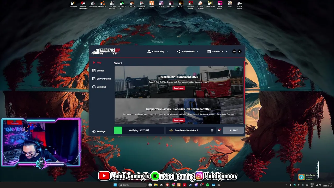Open Microsoft Store from the taskbar
334x188 pixels.
click(x=150, y=185)
